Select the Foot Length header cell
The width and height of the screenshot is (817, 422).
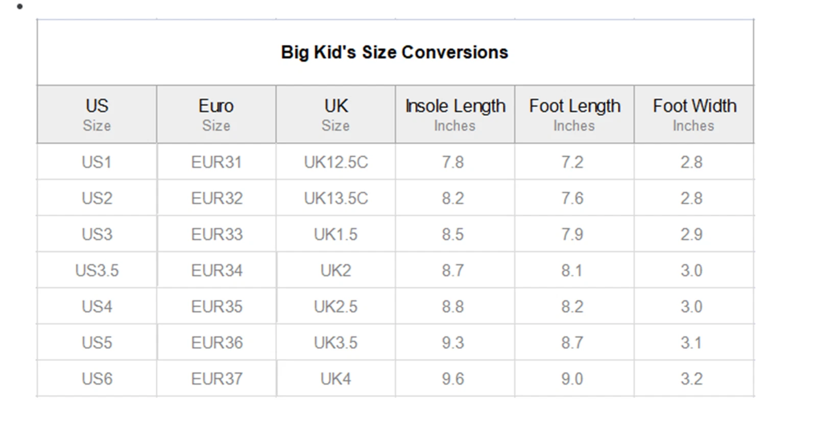574,114
